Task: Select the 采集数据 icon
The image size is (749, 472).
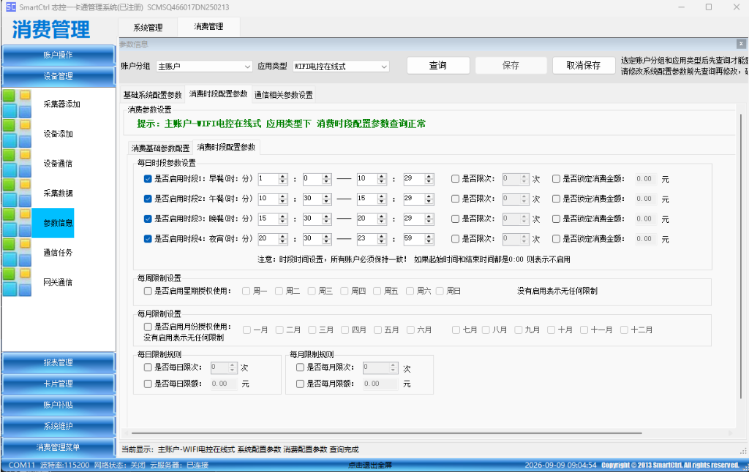Action: click(x=18, y=192)
